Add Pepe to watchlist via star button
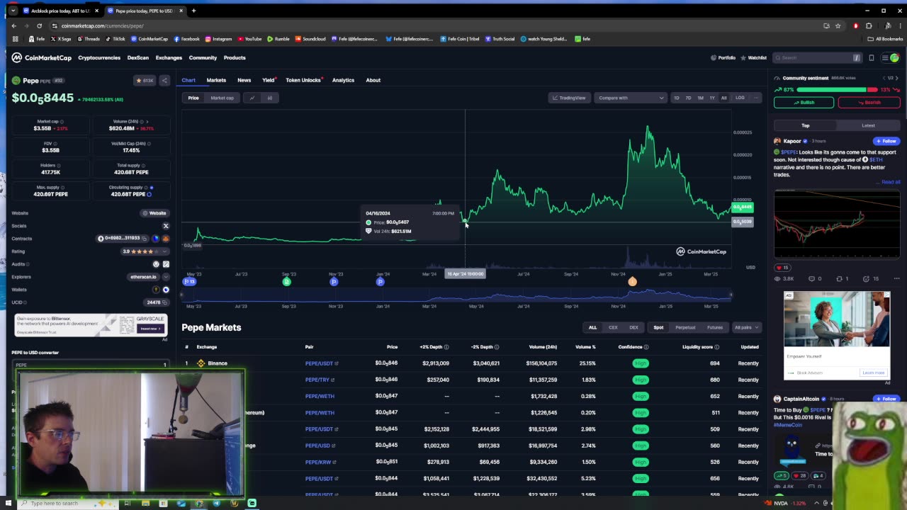 coord(145,81)
